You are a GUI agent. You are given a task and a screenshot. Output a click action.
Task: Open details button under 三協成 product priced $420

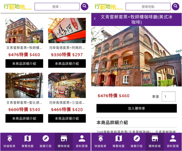[x=67, y=118]
